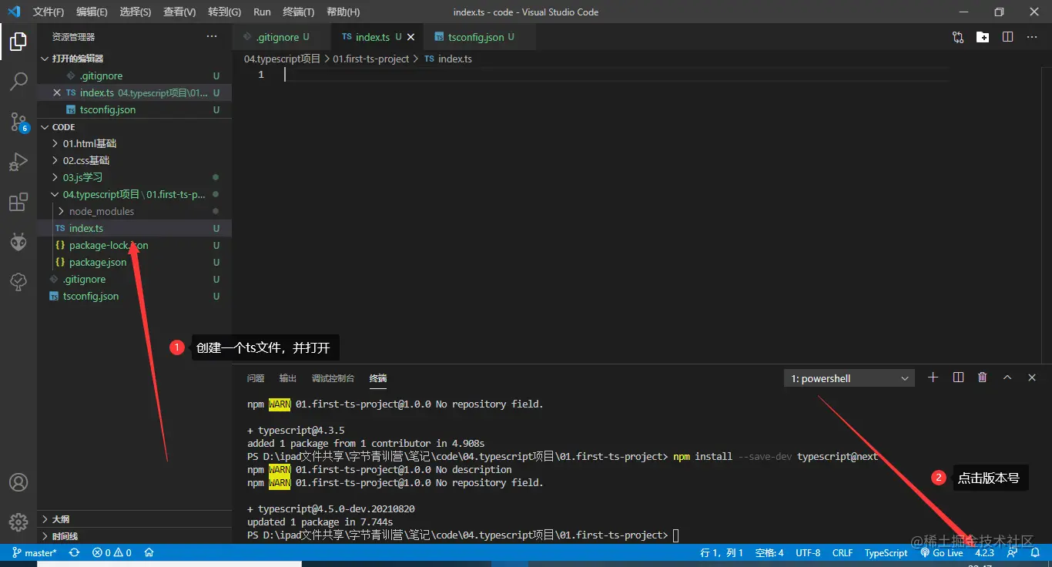Expand the 时间线 timeline section

tap(135, 535)
